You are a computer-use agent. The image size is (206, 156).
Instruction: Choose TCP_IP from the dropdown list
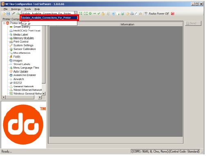pos(50,24)
